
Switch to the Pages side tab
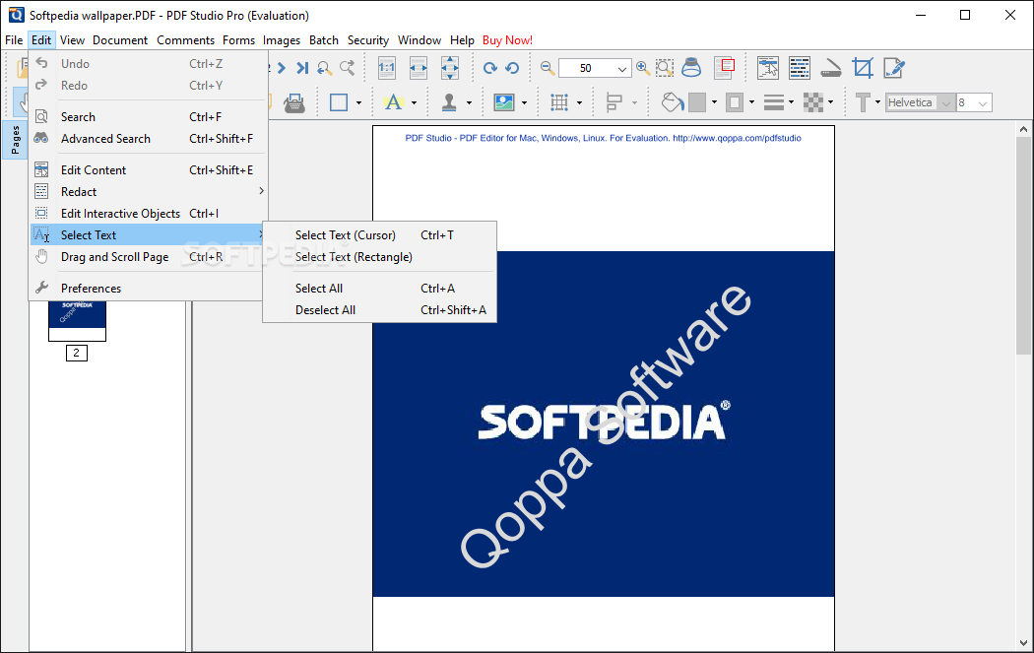tap(15, 140)
